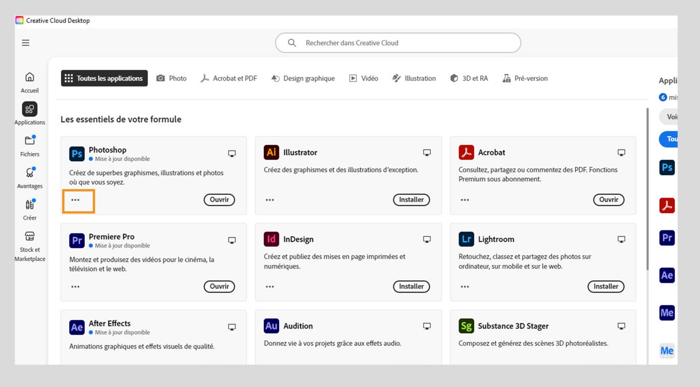
Task: Open Photoshop's three-dot options menu
Action: (75, 200)
